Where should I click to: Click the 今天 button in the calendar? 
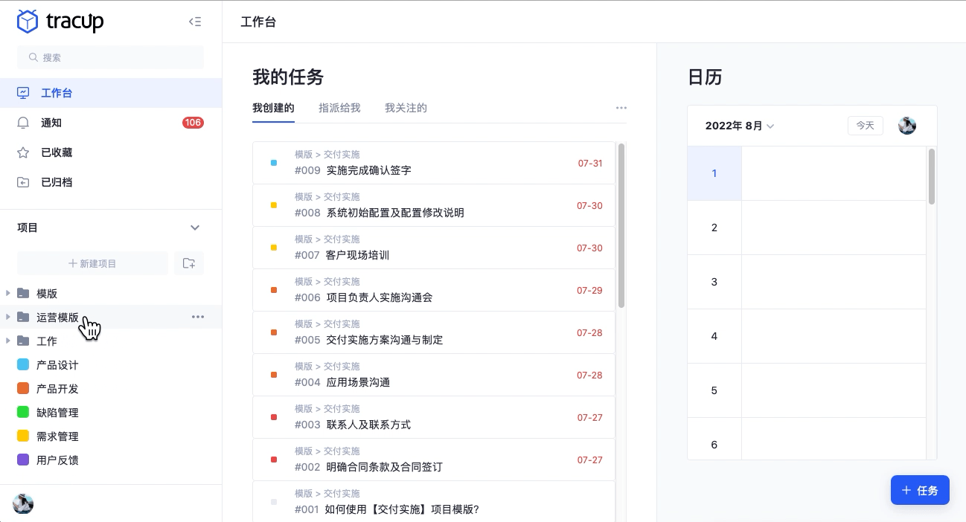(865, 126)
